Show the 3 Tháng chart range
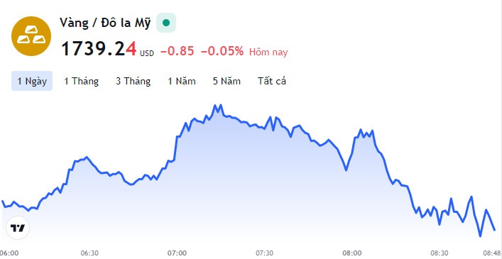The image size is (502, 259). click(x=133, y=81)
